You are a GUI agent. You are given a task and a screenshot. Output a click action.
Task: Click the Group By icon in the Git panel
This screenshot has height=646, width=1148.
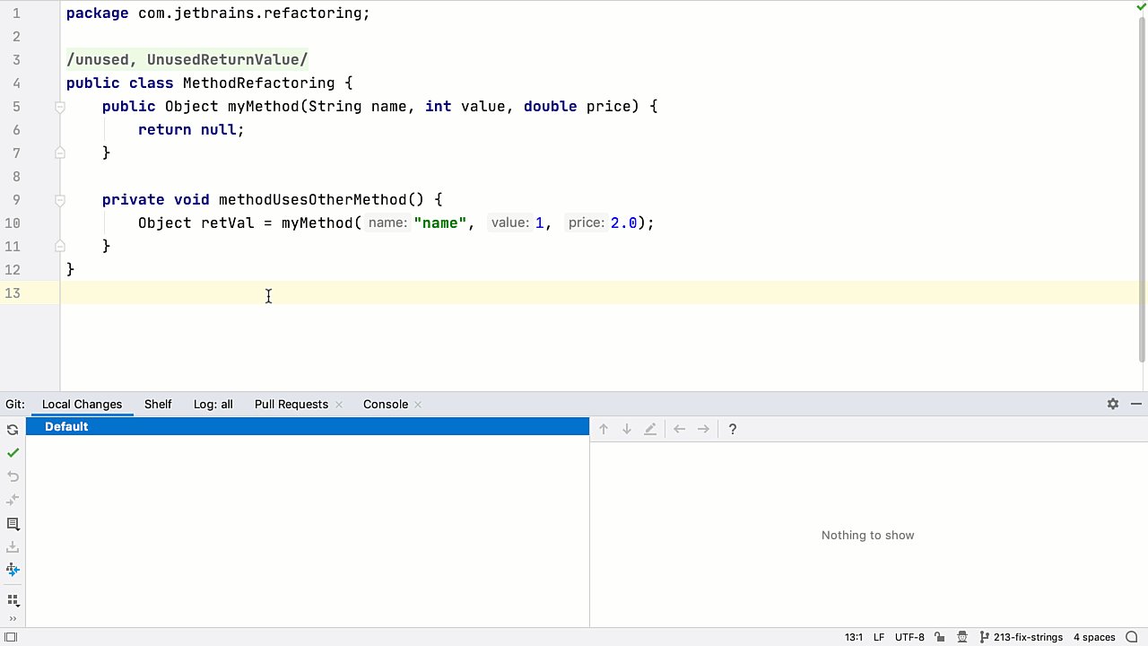point(13,600)
